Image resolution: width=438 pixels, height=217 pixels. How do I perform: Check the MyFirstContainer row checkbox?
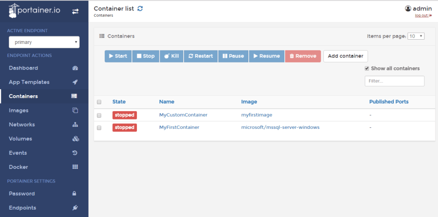point(99,127)
